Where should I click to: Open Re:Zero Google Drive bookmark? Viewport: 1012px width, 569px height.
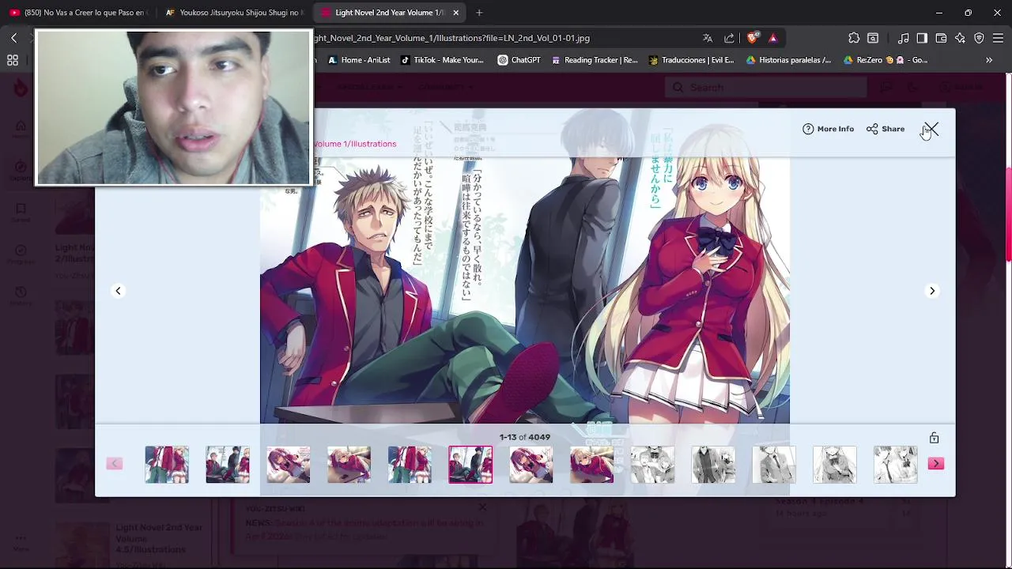[x=885, y=60]
